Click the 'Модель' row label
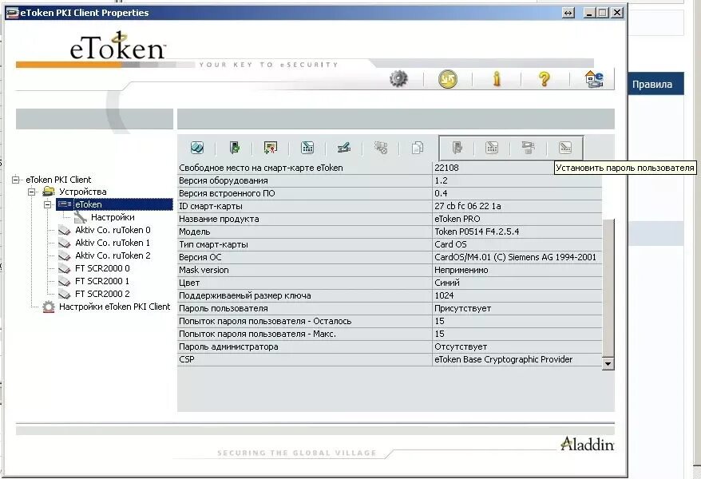Screen dimensions: 701x479 pyautogui.click(x=195, y=232)
